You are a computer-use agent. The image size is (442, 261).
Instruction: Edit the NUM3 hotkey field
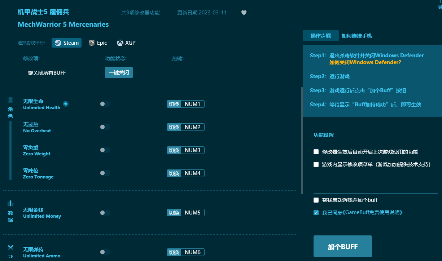[x=193, y=150]
